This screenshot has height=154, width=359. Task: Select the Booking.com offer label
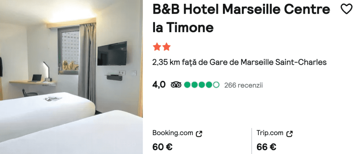click(173, 133)
